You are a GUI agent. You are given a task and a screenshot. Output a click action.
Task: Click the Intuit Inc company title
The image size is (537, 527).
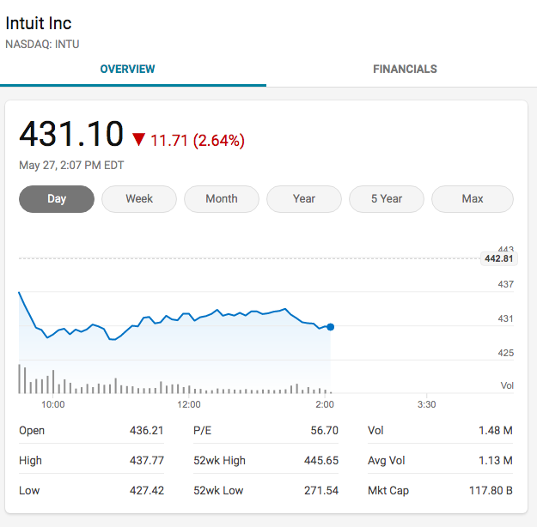(39, 23)
